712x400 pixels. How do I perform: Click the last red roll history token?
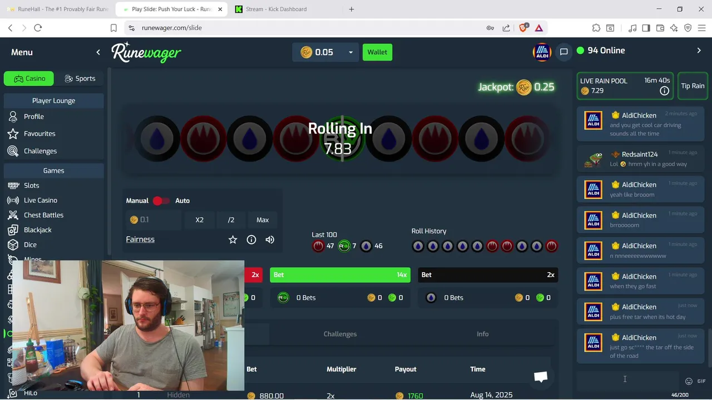coord(551,246)
